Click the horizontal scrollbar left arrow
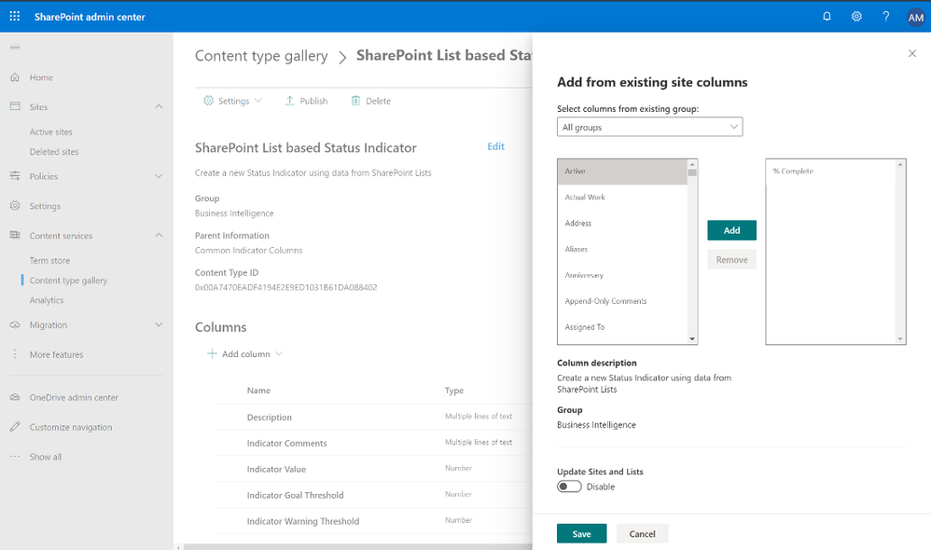Image resolution: width=931 pixels, height=550 pixels. click(x=179, y=546)
